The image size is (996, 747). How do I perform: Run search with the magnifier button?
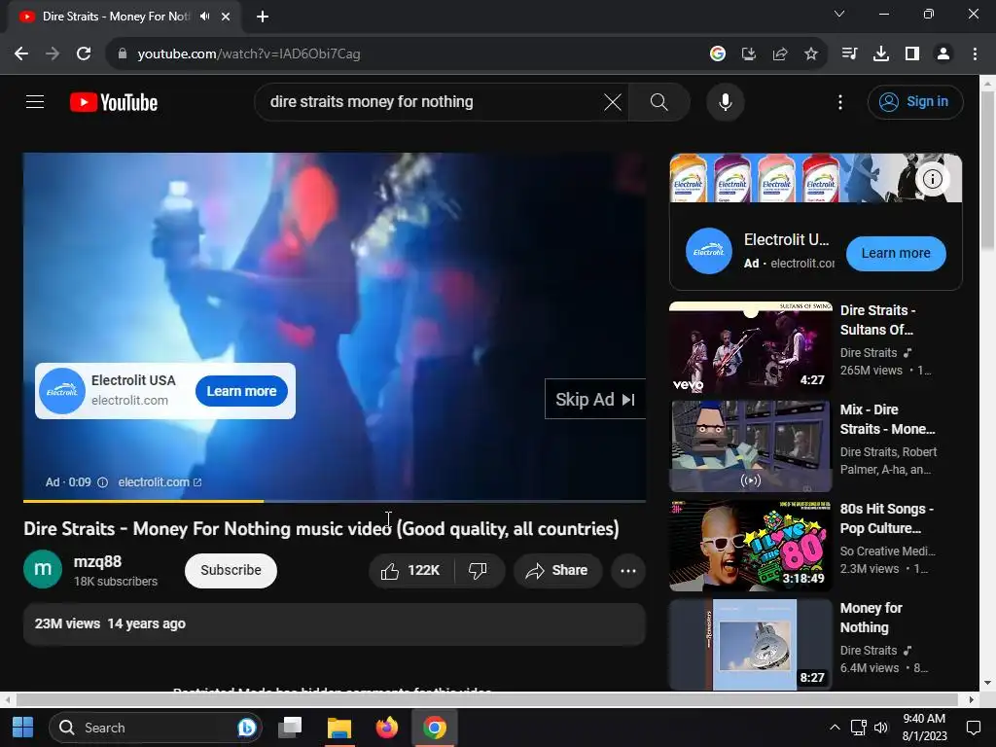(658, 101)
